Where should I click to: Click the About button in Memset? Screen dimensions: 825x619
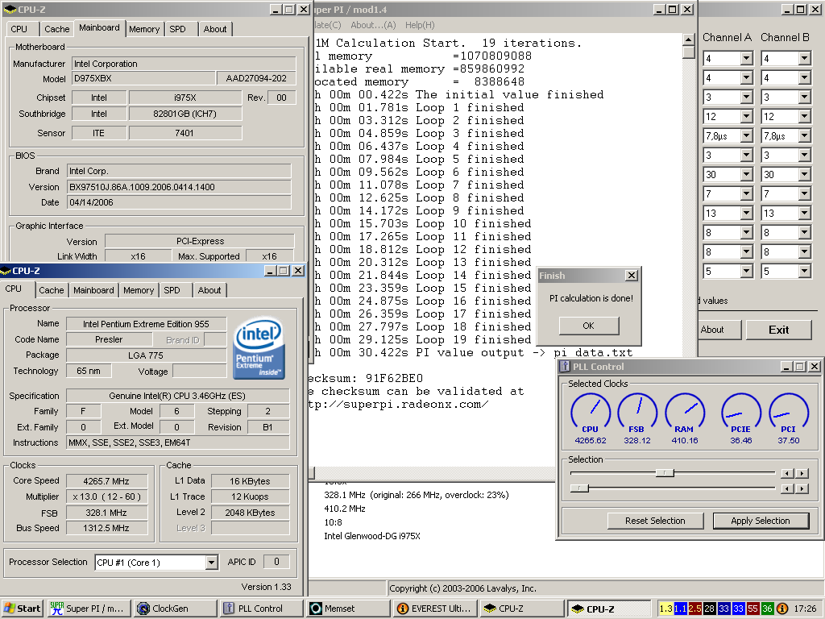click(719, 330)
